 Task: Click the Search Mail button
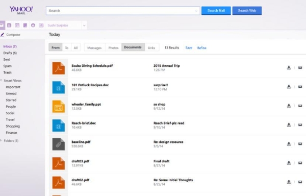point(216,11)
